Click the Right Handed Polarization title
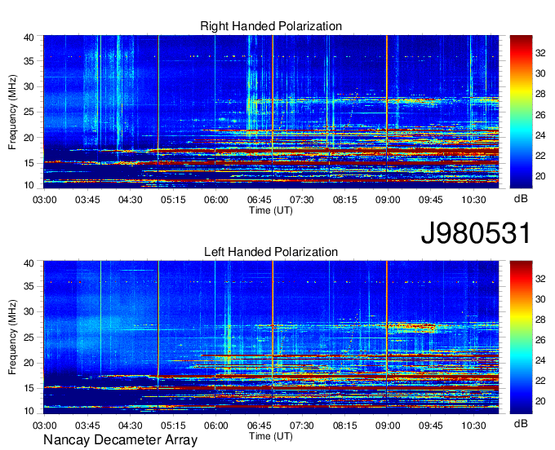Viewport: 555px width, 450px height. click(x=271, y=26)
